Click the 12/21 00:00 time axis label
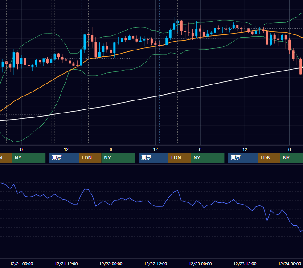Image resolution: width=303 pixels, height=268 pixels. [x=21, y=264]
